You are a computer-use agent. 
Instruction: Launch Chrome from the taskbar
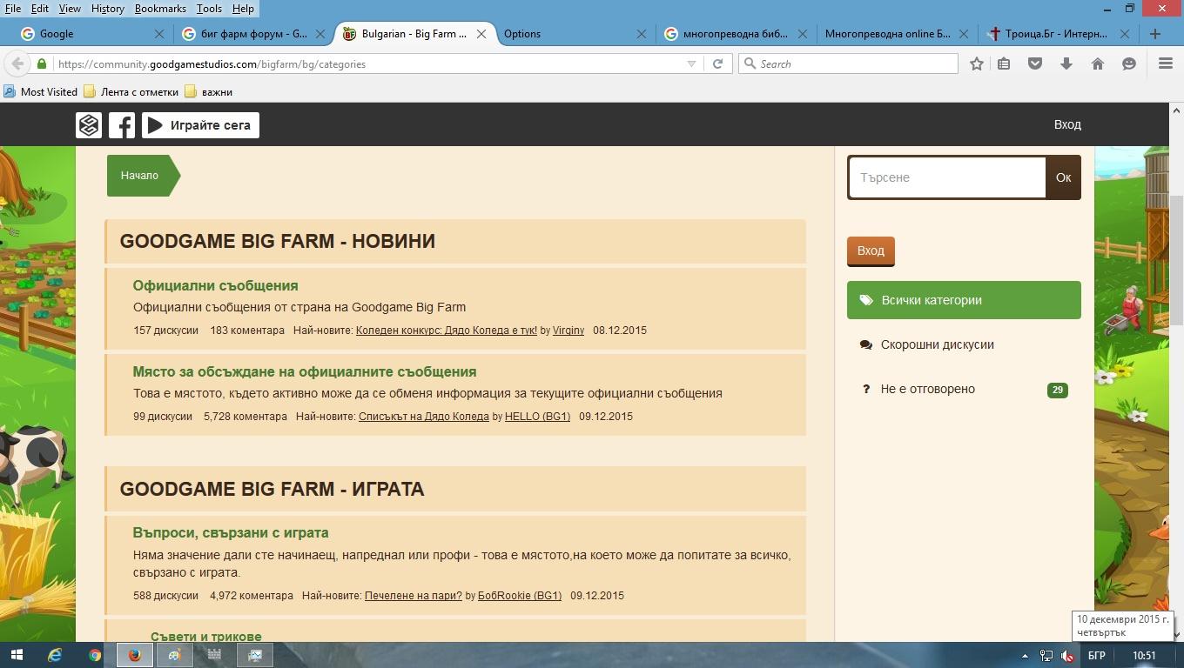[x=95, y=655]
